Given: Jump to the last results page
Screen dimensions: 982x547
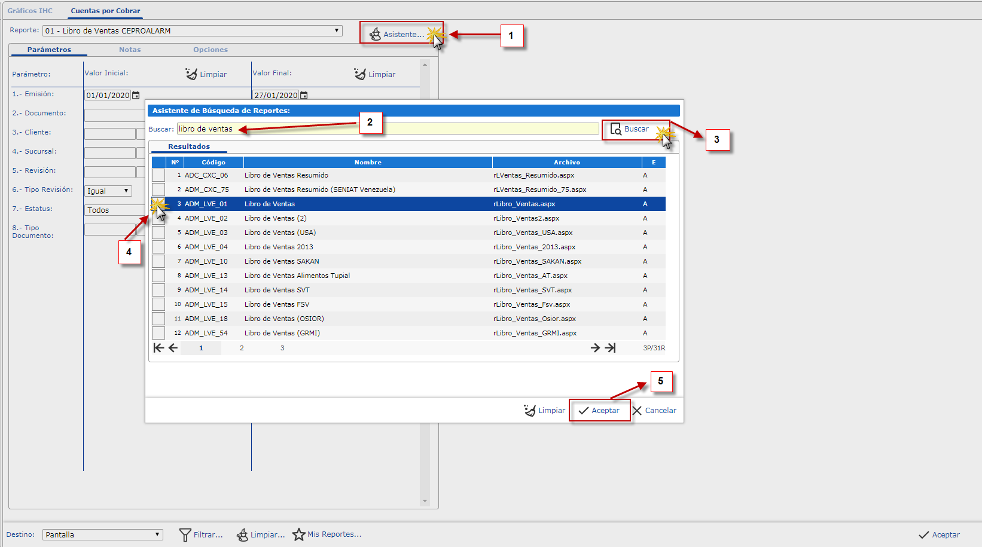Looking at the screenshot, I should point(610,348).
